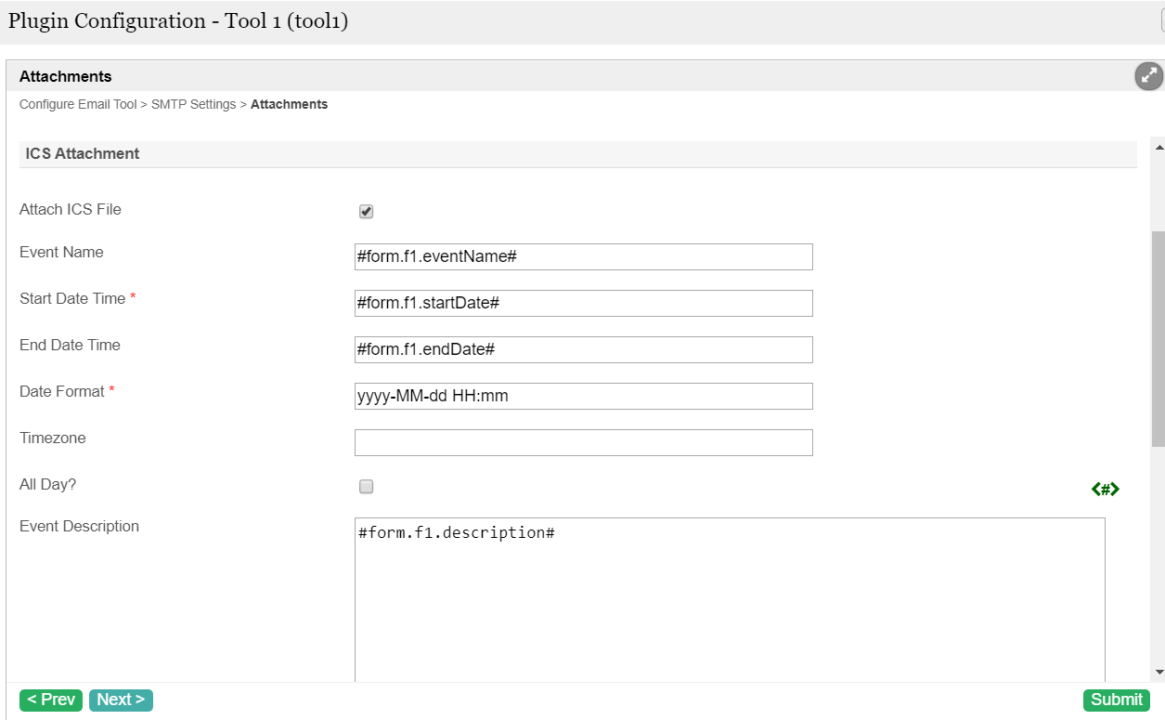Go to Configure Email Tool breadcrumb

tap(78, 105)
